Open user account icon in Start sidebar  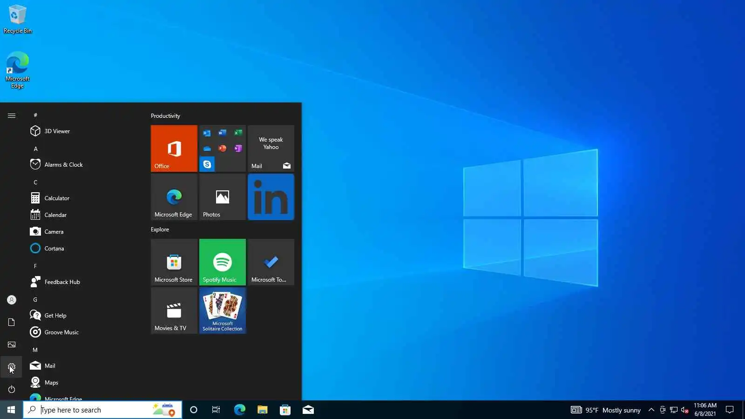point(12,300)
